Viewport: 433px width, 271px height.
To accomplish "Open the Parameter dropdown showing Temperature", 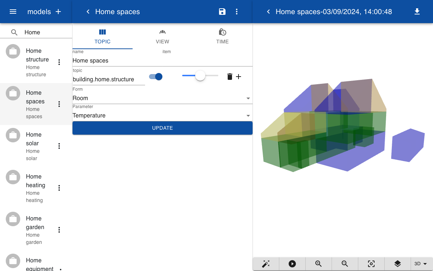I will 162,116.
